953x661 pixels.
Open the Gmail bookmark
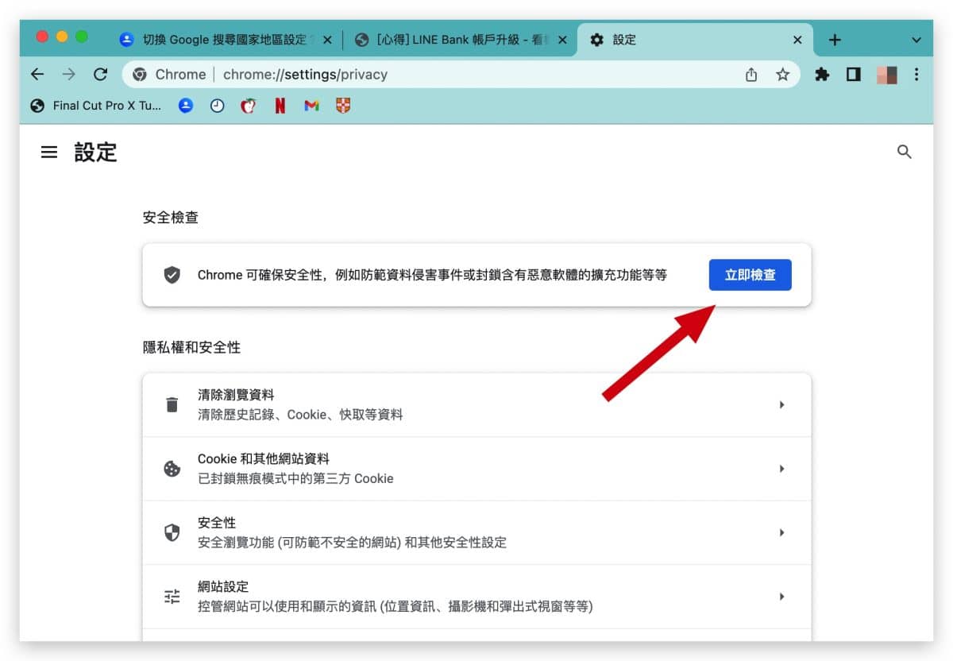[311, 105]
